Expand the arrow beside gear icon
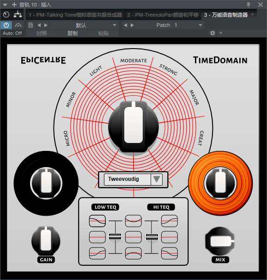The height and width of the screenshot is (280, 267). pos(221,33)
